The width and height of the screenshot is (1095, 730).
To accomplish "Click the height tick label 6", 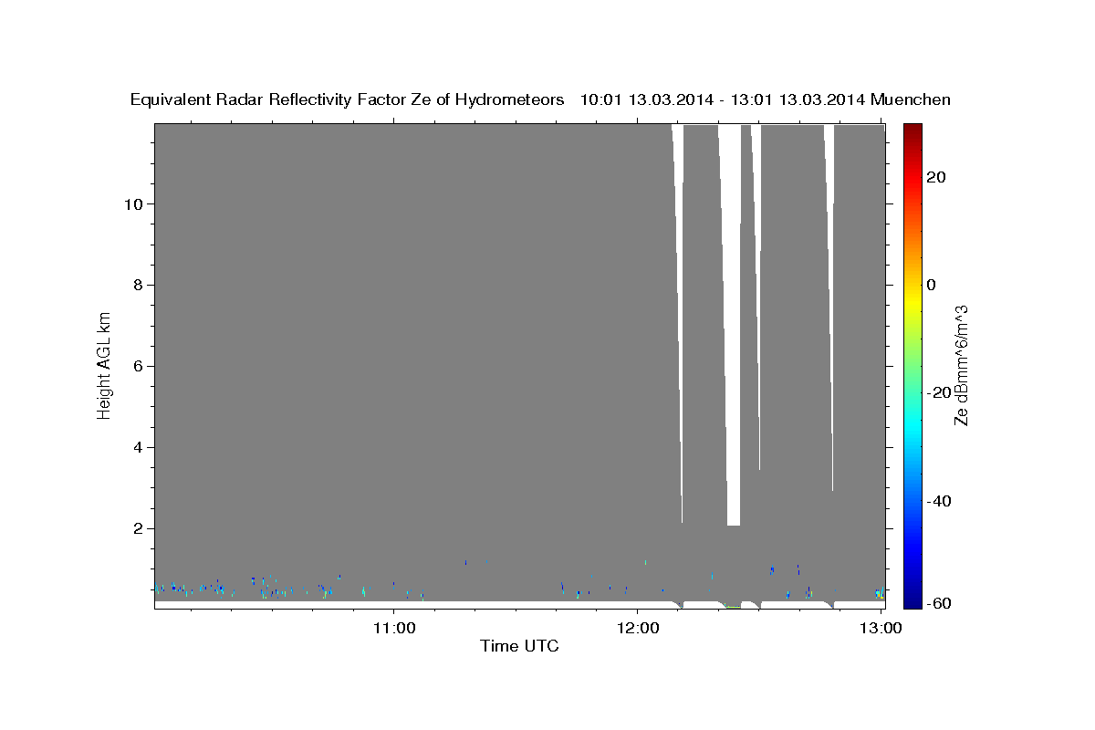I will pos(136,366).
